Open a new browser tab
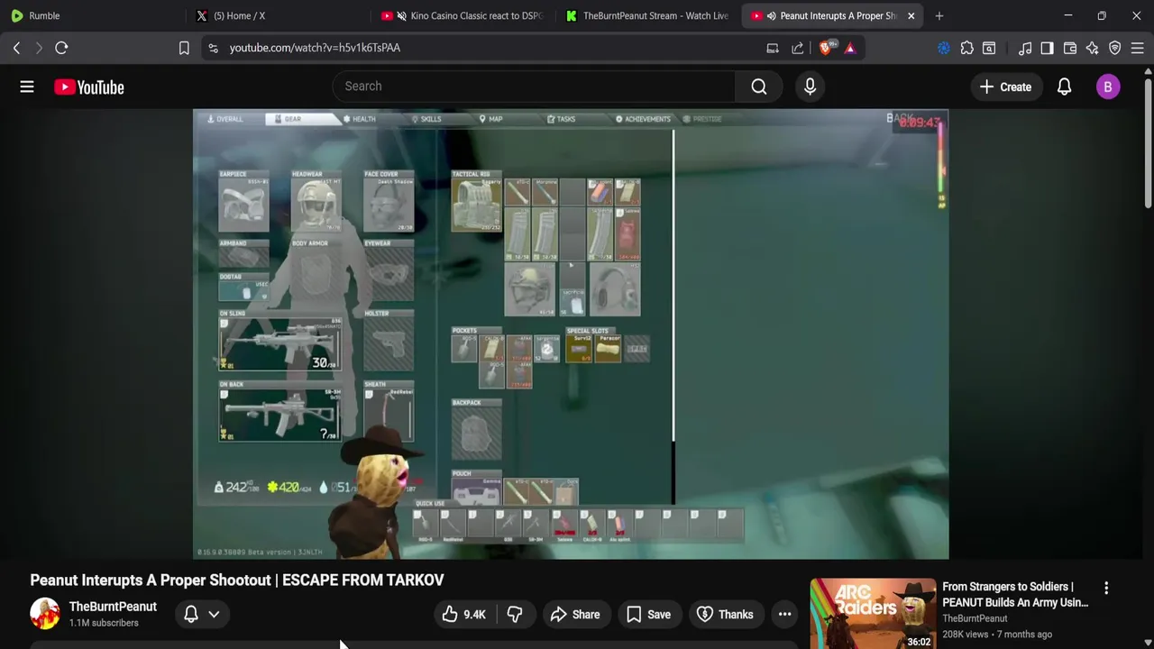Image resolution: width=1154 pixels, height=649 pixels. click(x=939, y=15)
